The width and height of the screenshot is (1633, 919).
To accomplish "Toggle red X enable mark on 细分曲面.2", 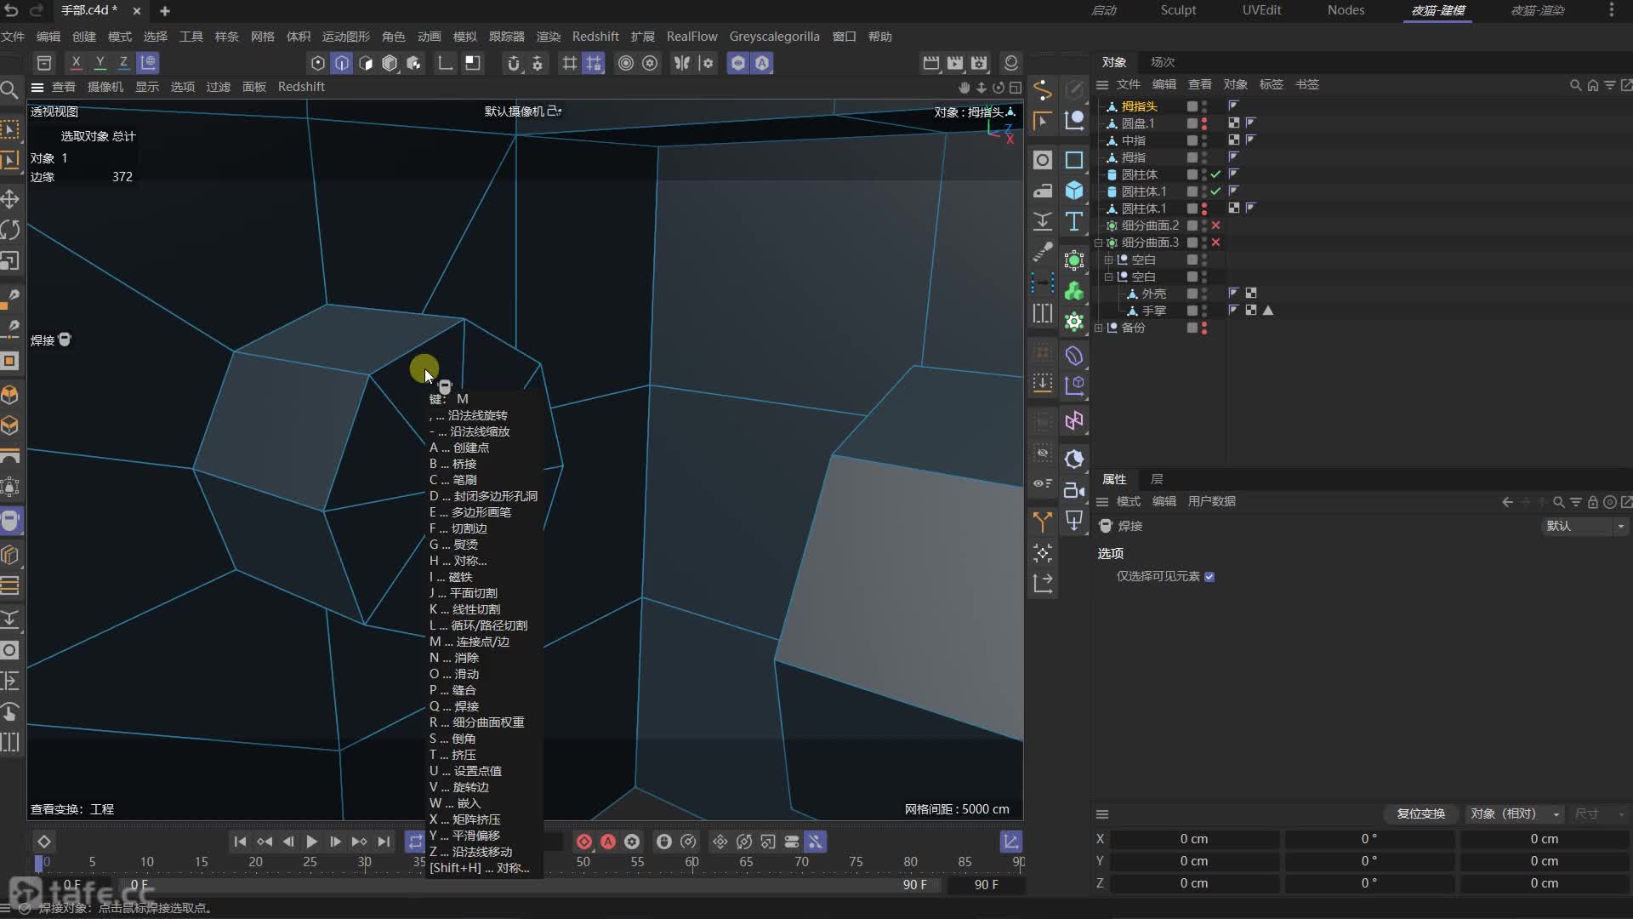I will pyautogui.click(x=1216, y=225).
